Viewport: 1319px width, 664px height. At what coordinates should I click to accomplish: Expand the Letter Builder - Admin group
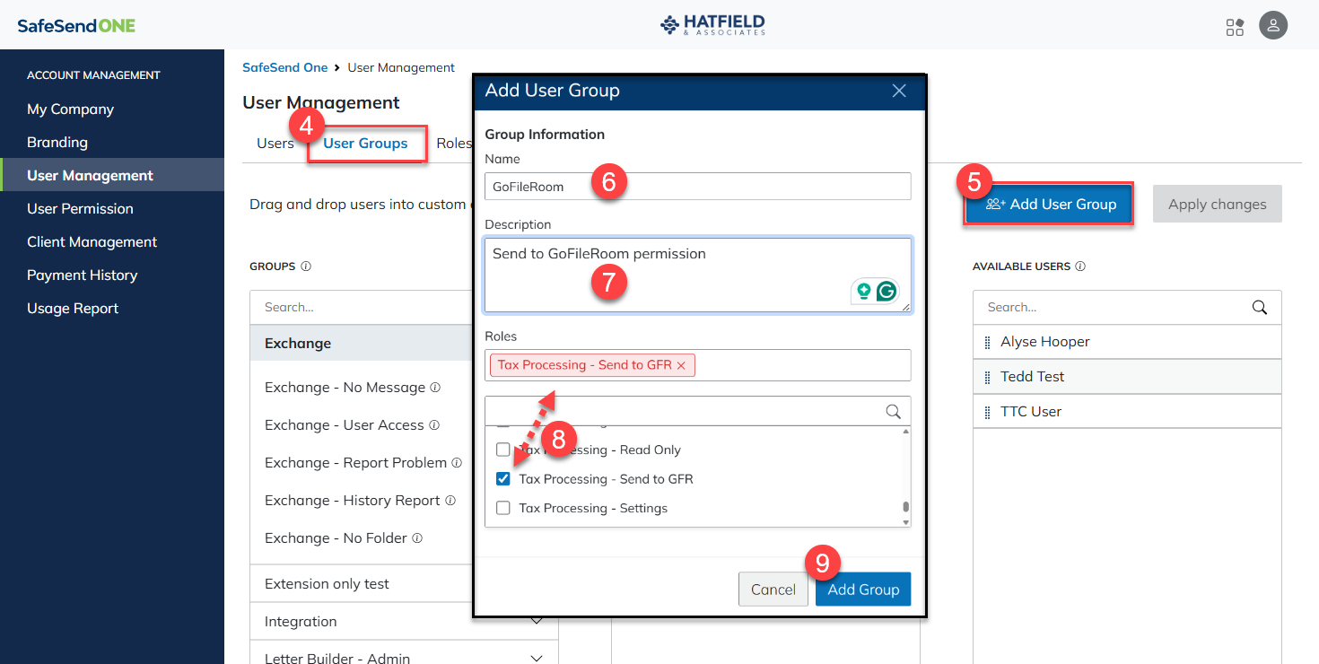point(537,658)
